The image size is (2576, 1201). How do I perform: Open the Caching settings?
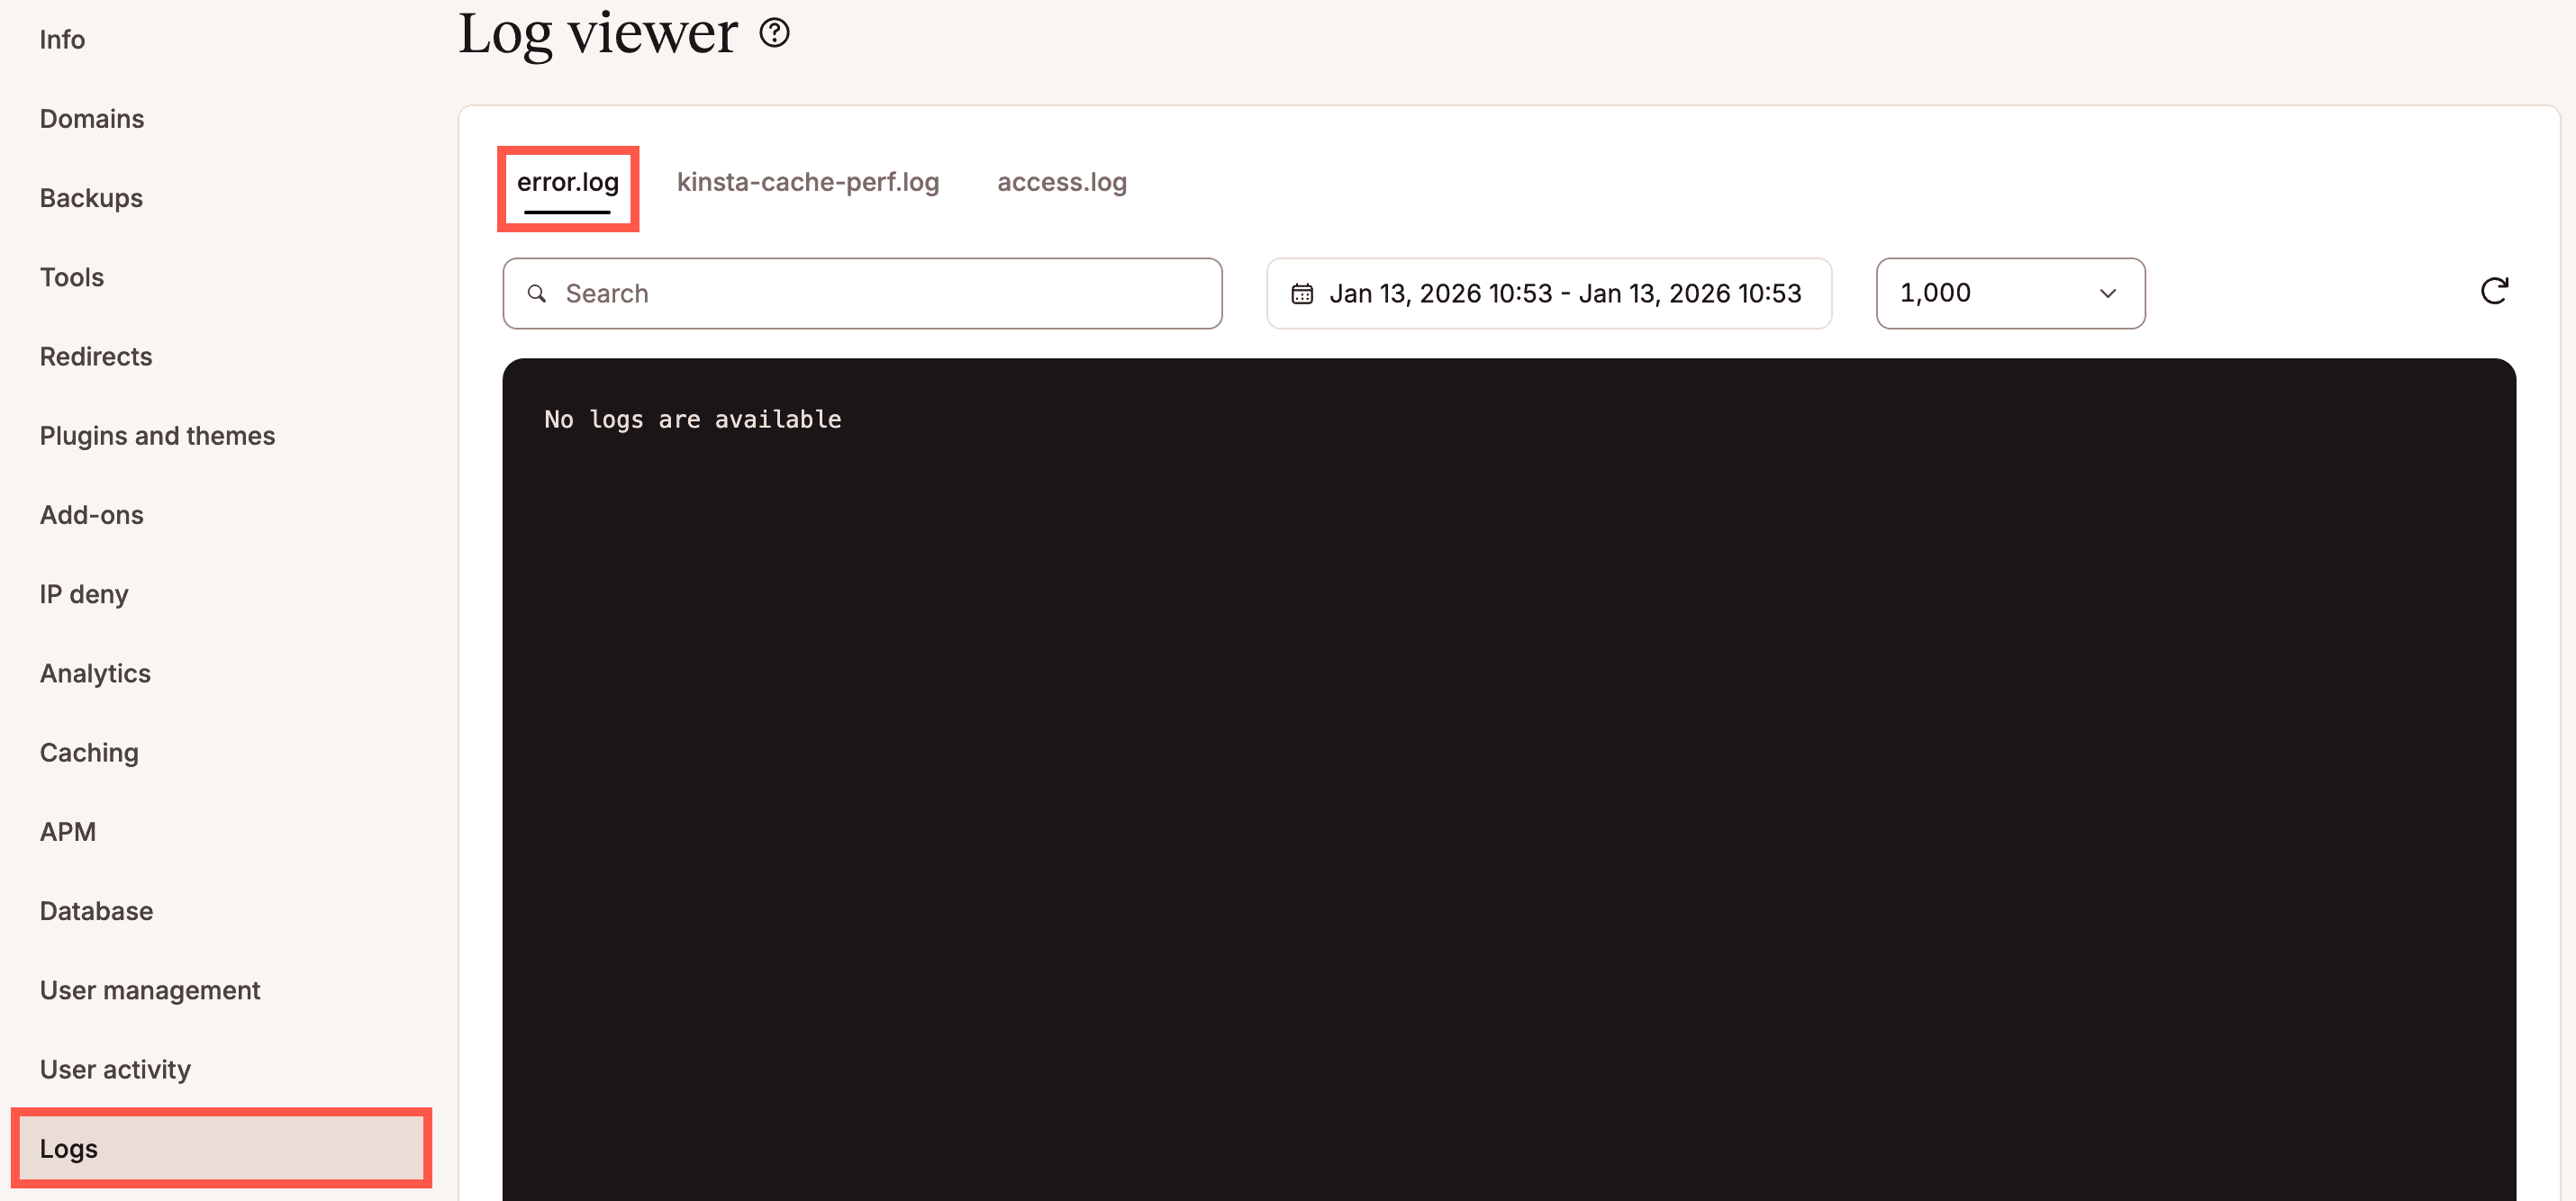[x=88, y=752]
